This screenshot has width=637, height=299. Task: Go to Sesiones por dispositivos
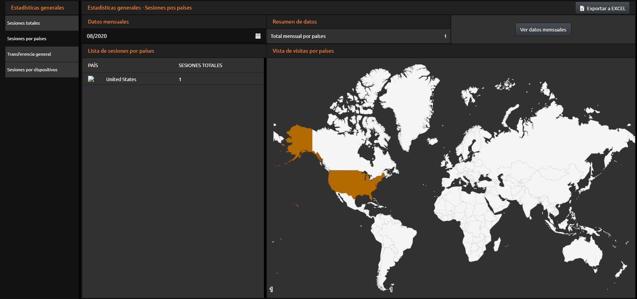pos(42,70)
